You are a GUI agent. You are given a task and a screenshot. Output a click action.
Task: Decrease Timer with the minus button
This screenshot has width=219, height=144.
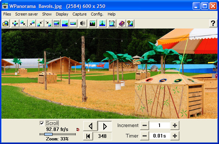pyautogui.click(x=144, y=136)
